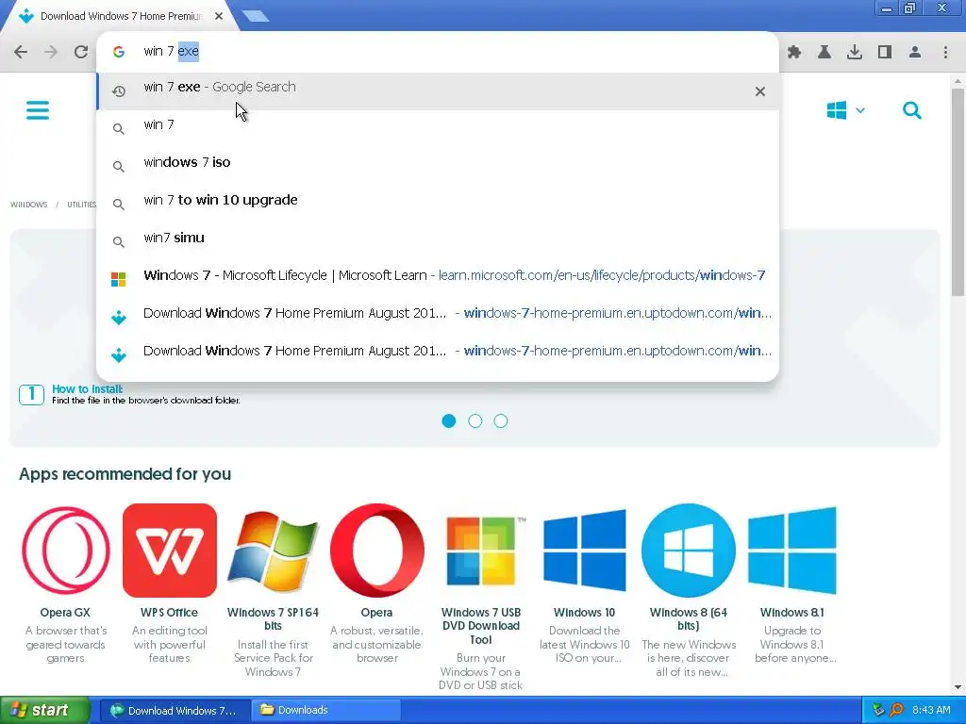
Task: Open the red Opera browser icon
Action: point(377,551)
